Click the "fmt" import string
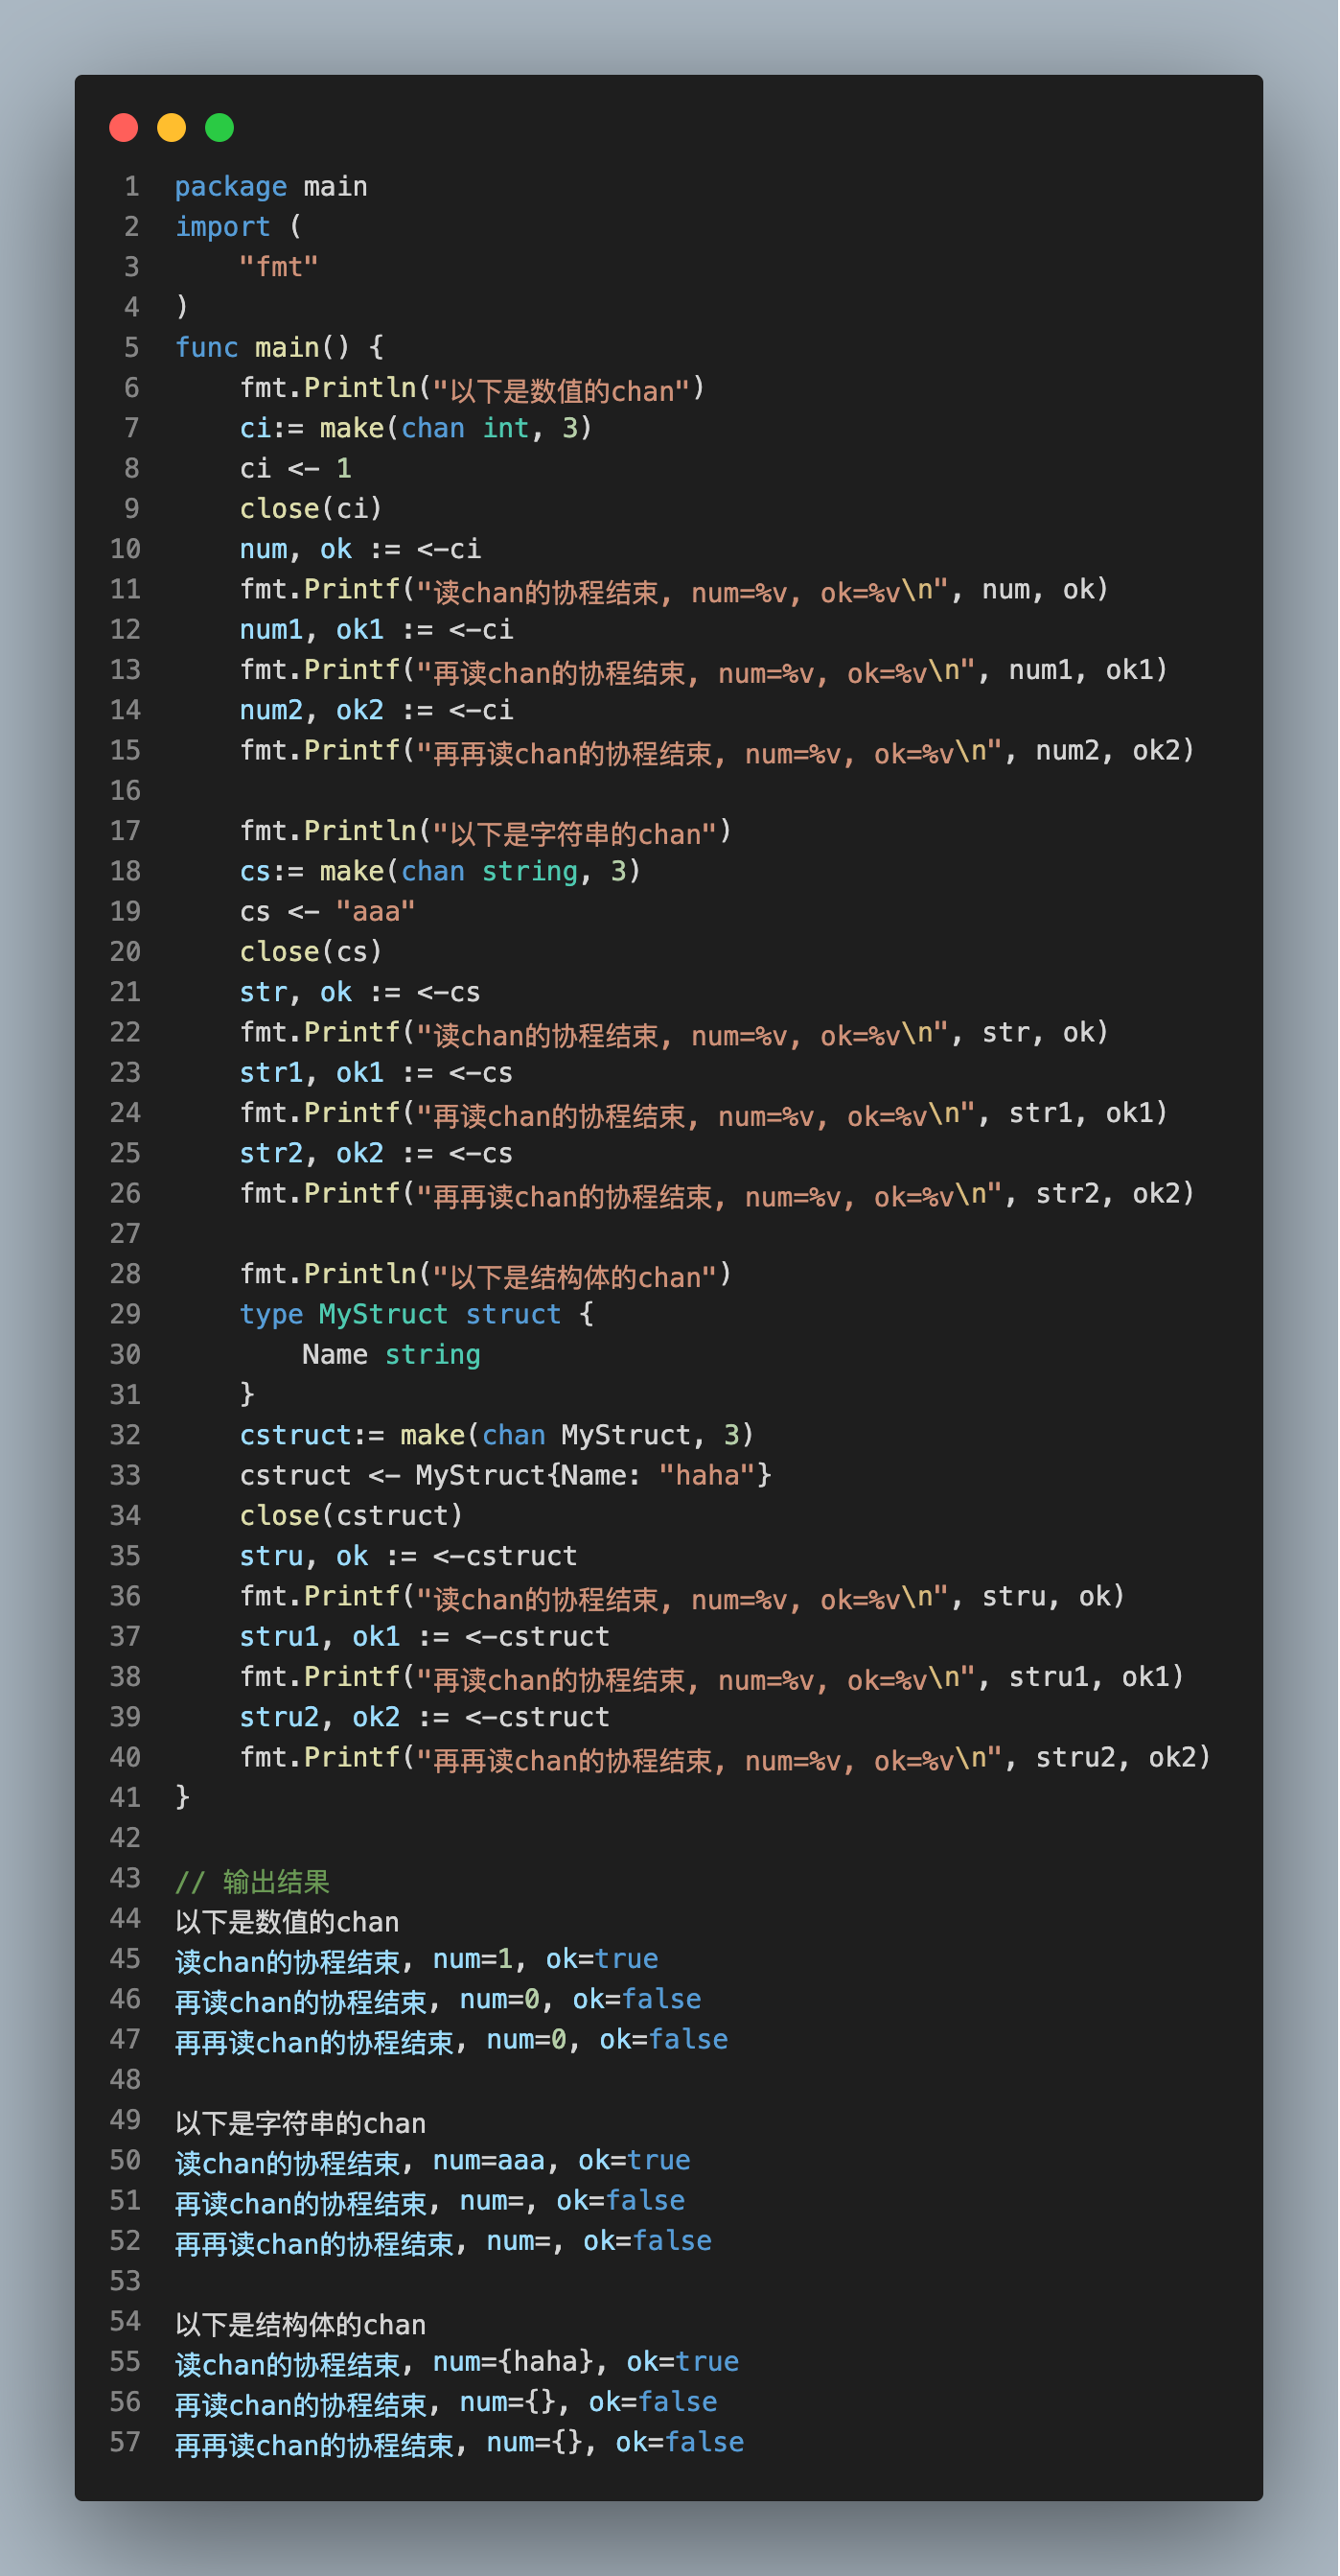Viewport: 1340px width, 2576px height. point(279,267)
